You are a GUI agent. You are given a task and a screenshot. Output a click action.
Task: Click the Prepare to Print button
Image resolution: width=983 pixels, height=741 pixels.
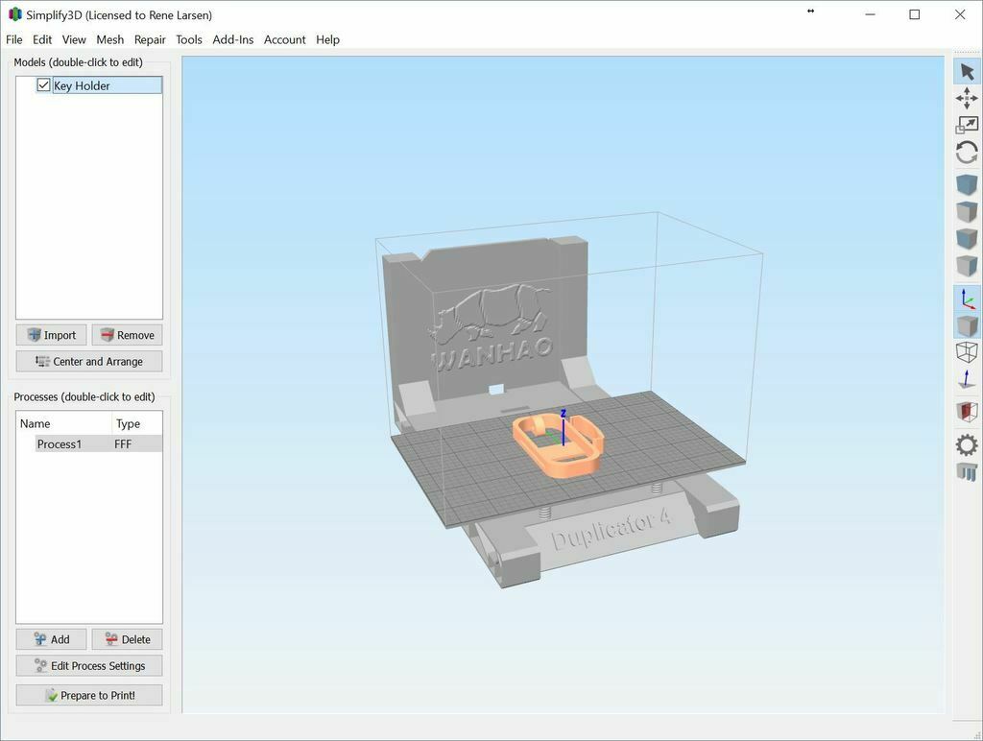[x=88, y=695]
